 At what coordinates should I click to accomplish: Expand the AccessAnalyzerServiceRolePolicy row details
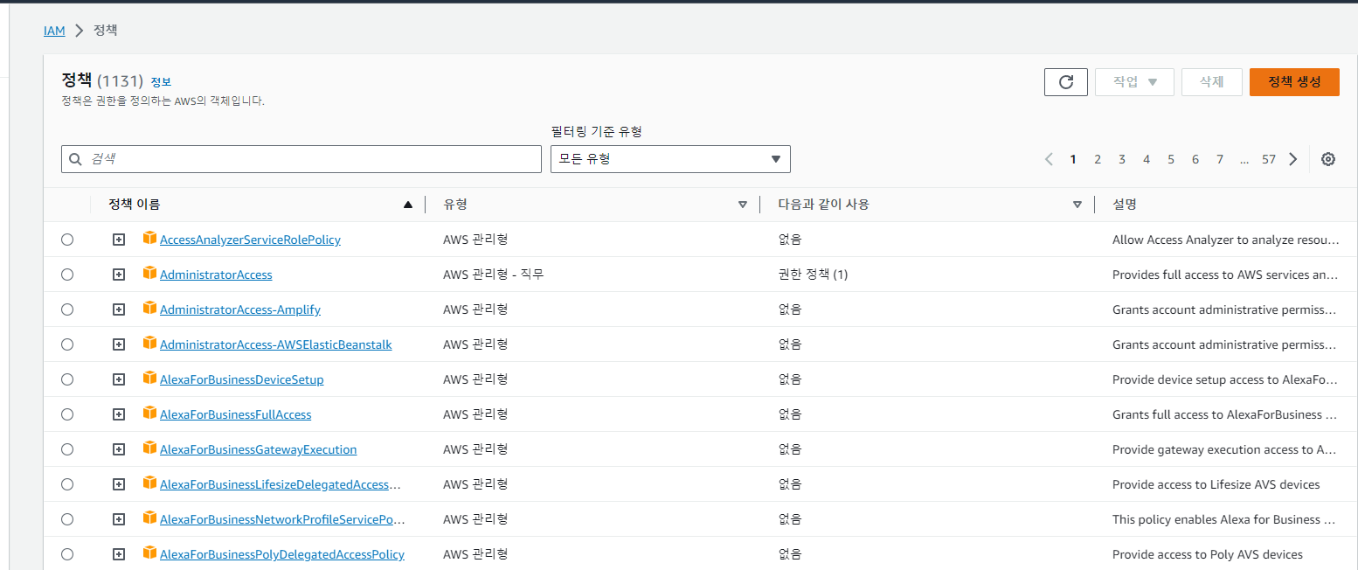[x=119, y=240]
